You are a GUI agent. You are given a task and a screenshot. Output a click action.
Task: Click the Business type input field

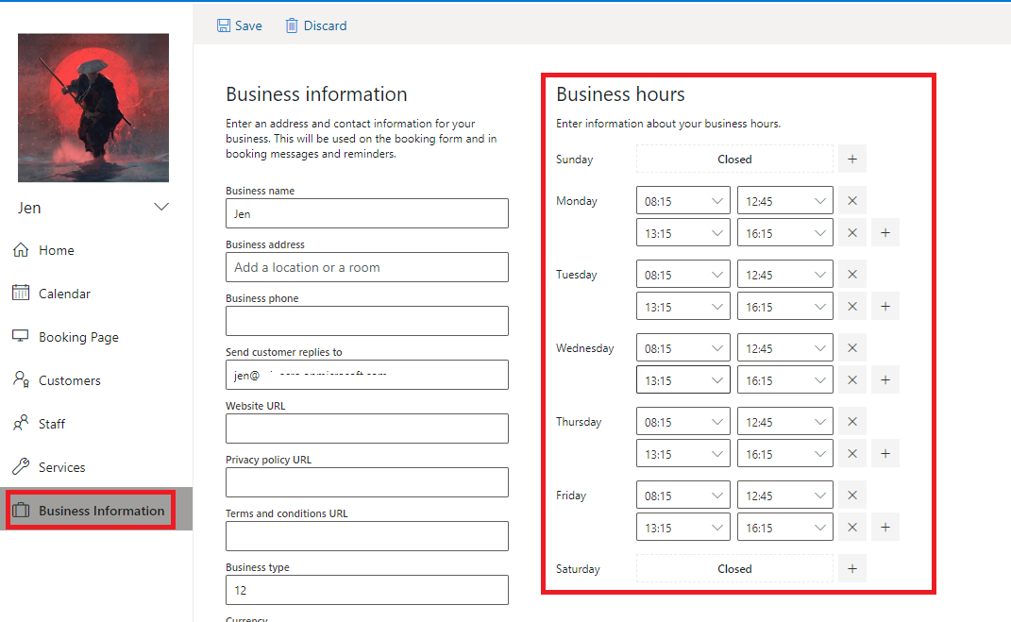(x=367, y=590)
